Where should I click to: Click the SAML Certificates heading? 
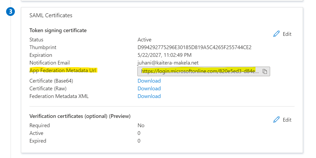pos(51,15)
